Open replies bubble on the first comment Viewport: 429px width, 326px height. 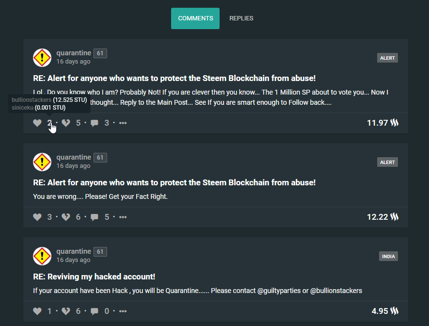(95, 123)
